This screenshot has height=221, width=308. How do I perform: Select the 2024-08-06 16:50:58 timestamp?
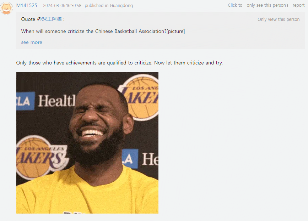click(x=62, y=6)
